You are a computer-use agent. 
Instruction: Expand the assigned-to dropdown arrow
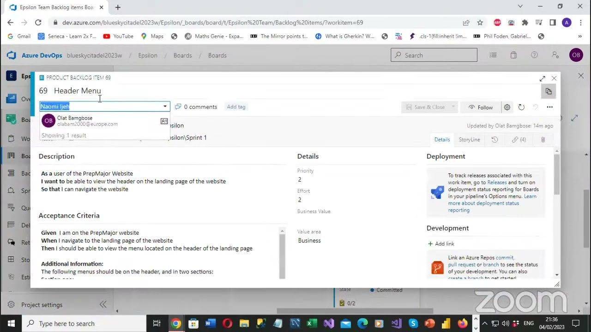(x=165, y=107)
